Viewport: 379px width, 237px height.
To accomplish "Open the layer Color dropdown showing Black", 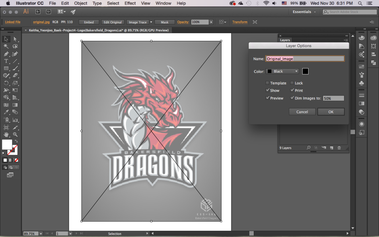I will tap(282, 71).
